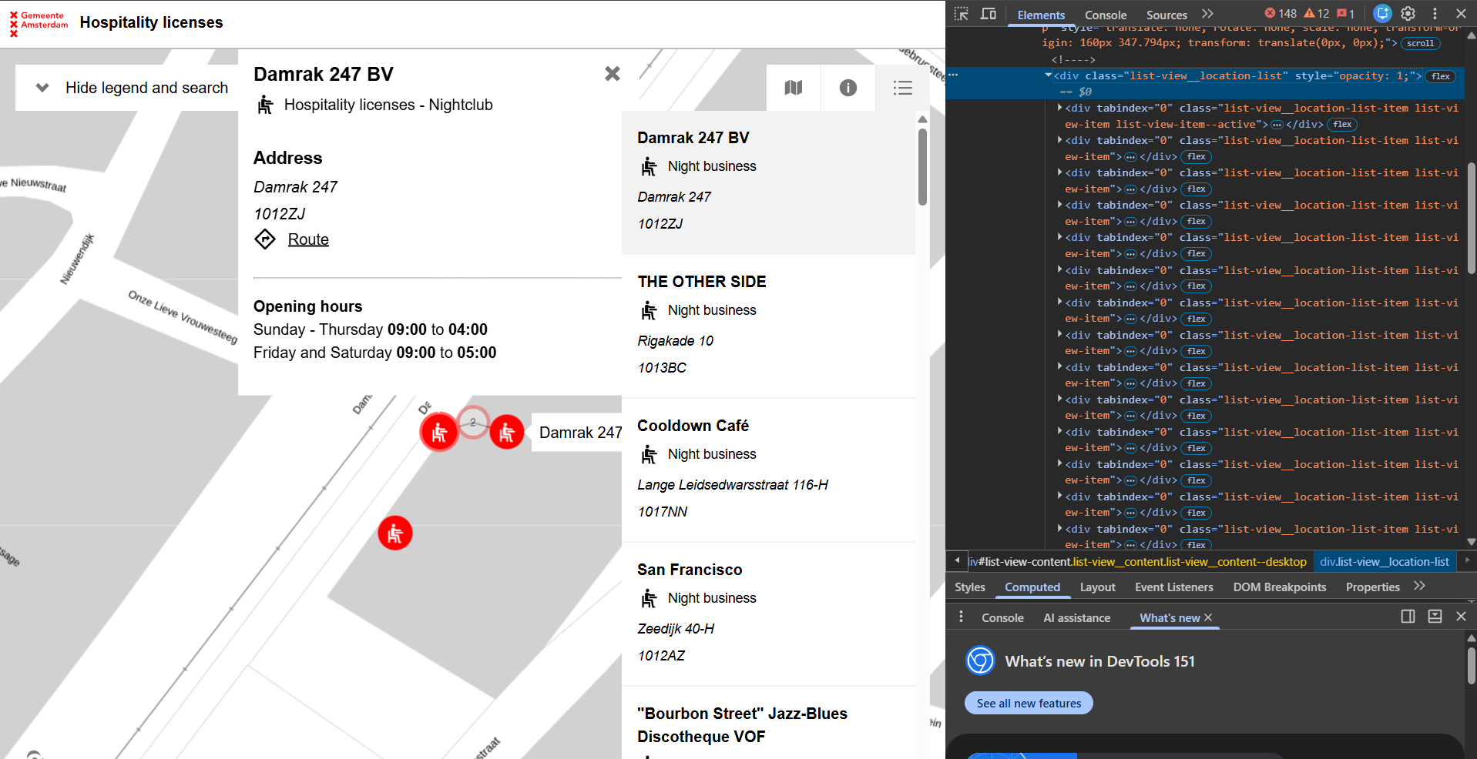
Task: Select the Layout tab
Action: pos(1097,587)
